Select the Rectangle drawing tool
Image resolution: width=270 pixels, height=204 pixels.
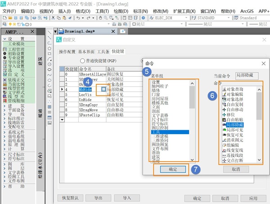(x=49, y=54)
